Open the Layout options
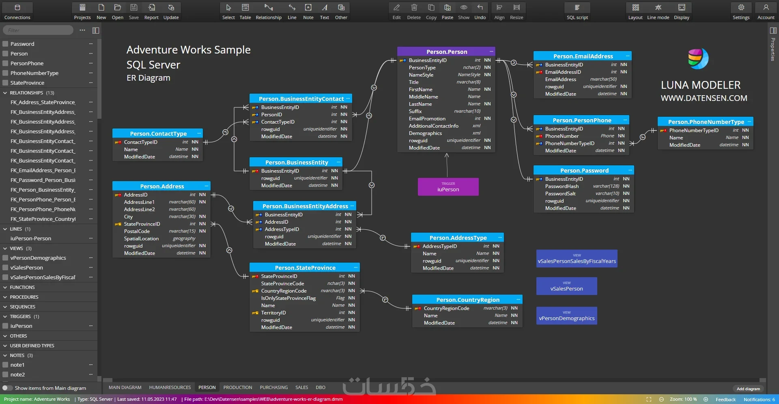This screenshot has height=404, width=779. pos(635,11)
